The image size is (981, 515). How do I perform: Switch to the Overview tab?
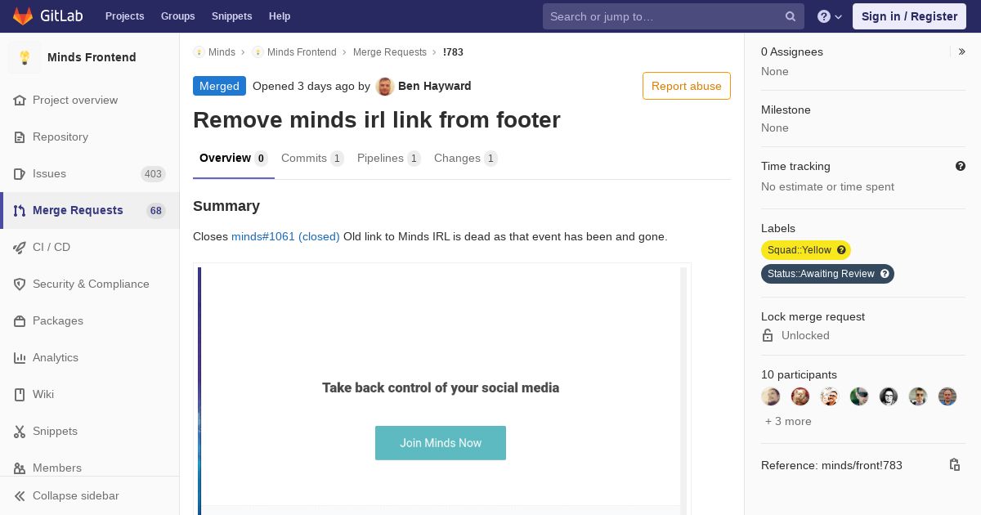234,158
